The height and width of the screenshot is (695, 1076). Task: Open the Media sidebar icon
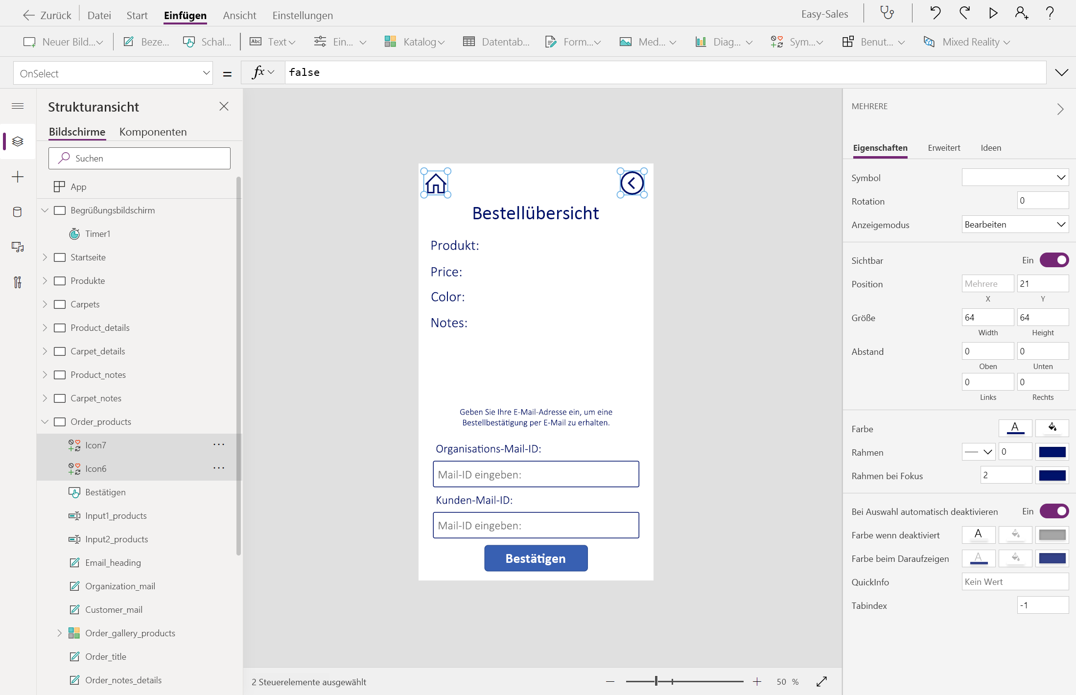[x=18, y=247]
